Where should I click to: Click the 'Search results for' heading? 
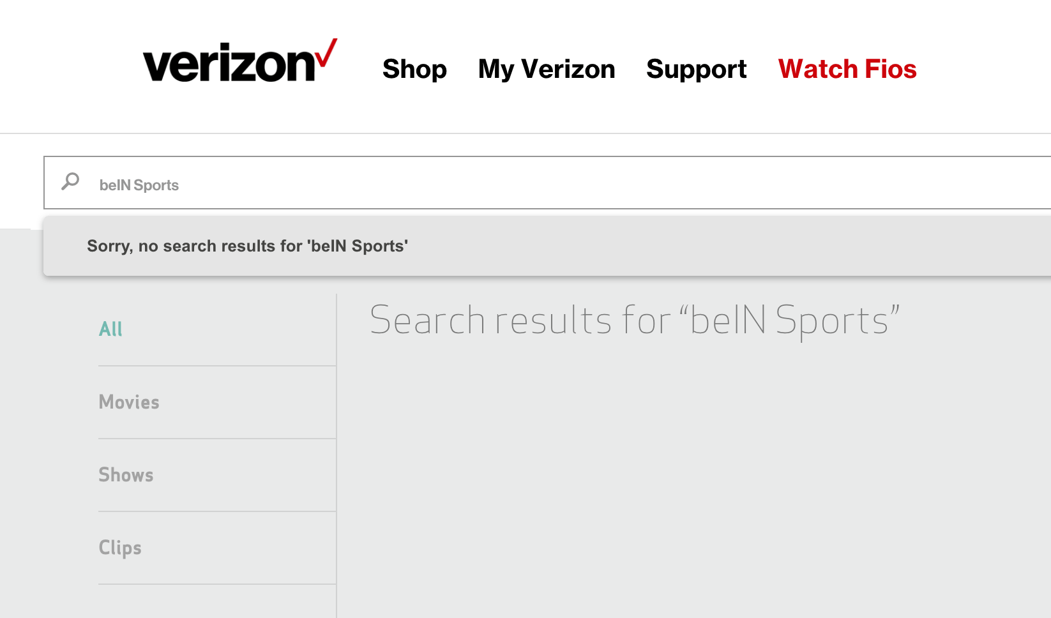tap(634, 320)
